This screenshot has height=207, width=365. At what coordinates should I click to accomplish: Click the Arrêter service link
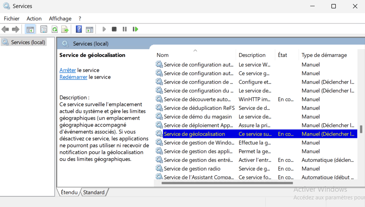pos(68,70)
